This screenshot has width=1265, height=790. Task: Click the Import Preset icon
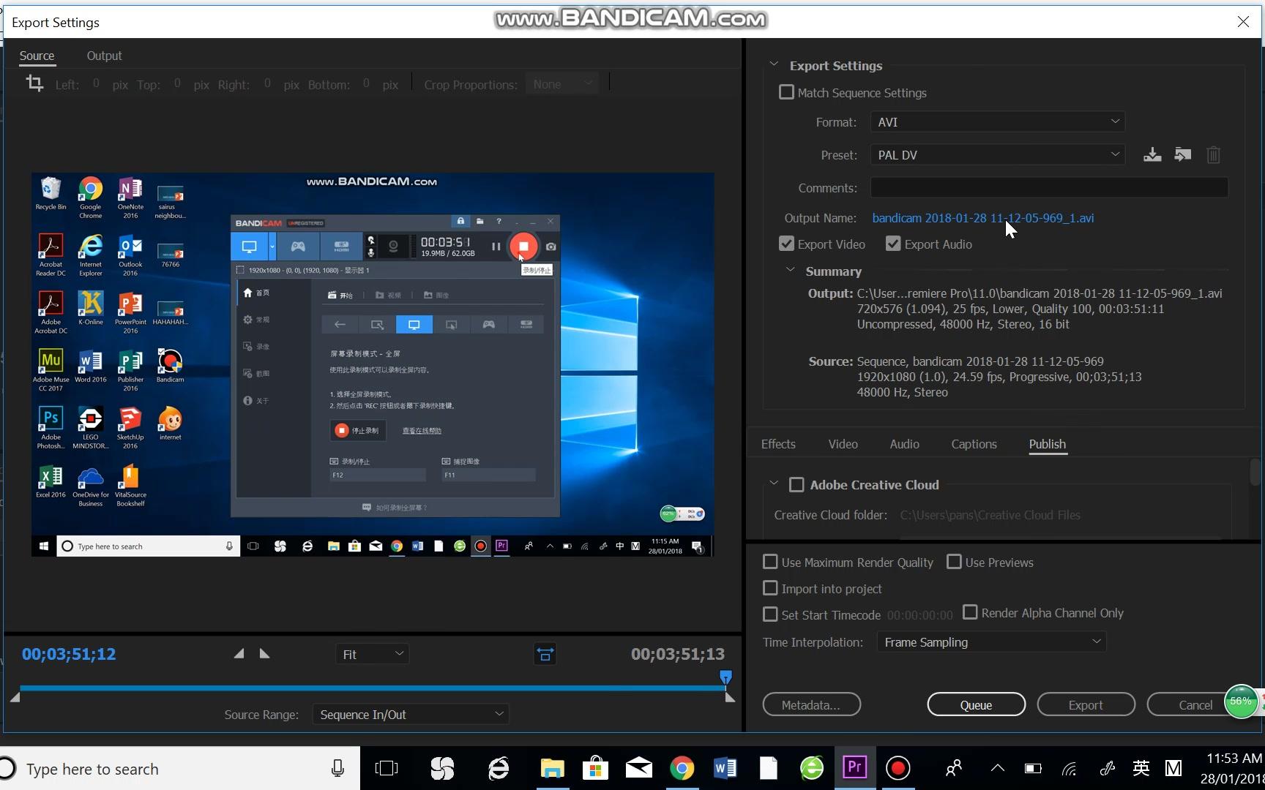coord(1183,155)
